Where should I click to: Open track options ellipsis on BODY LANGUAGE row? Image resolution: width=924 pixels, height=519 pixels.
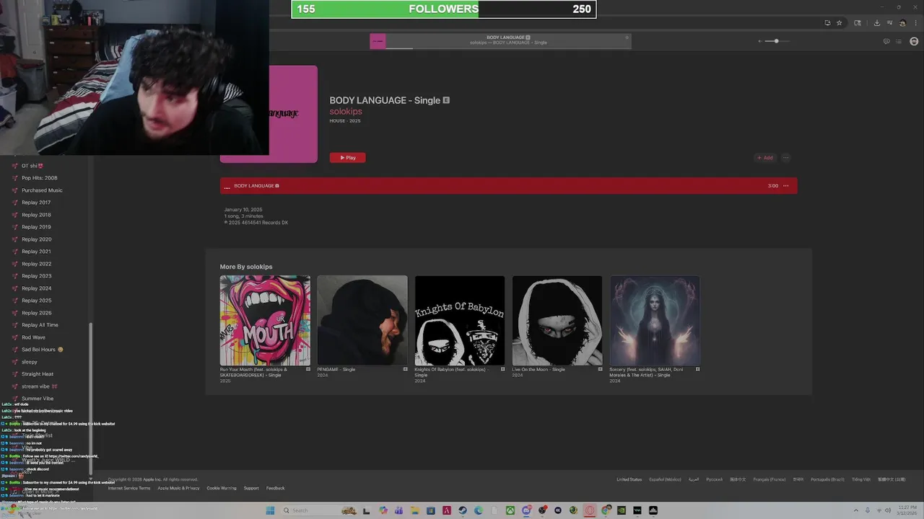786,185
